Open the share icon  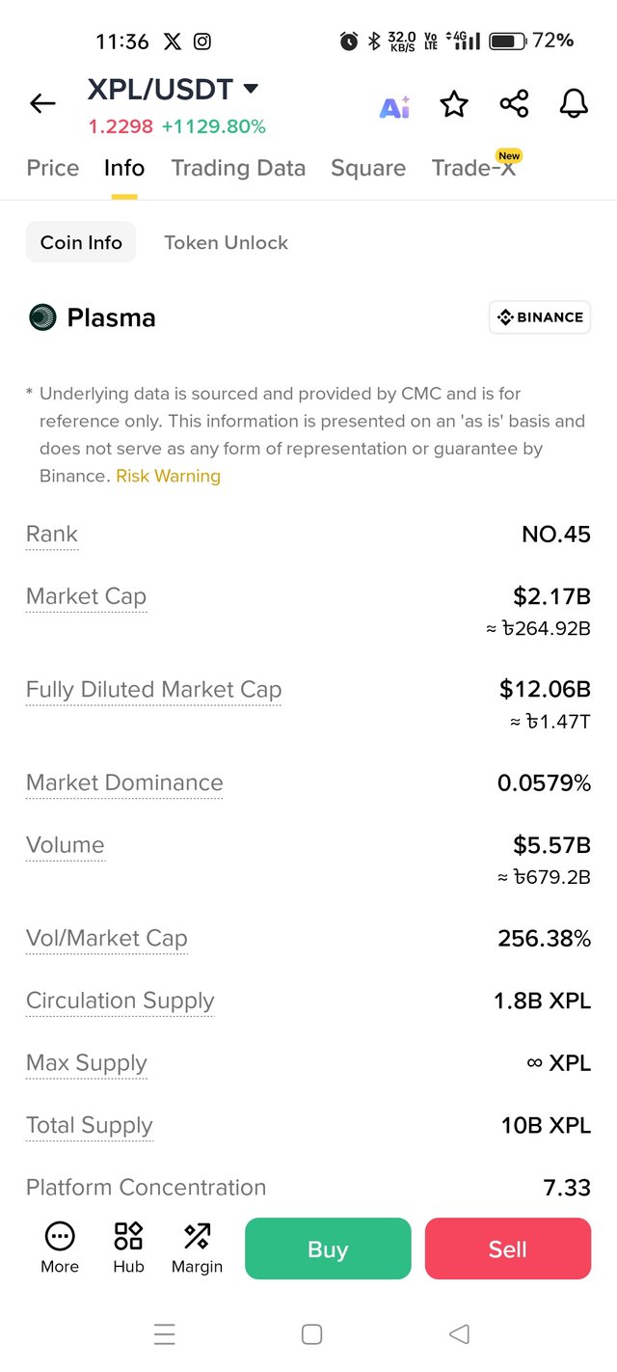(514, 104)
